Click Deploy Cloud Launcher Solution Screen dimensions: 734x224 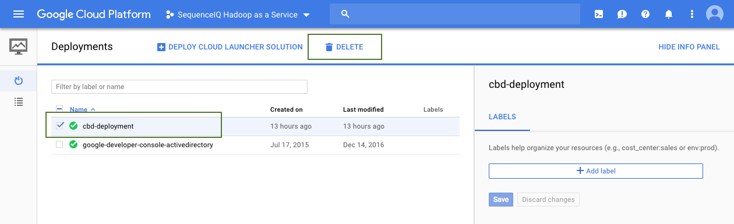click(x=230, y=47)
